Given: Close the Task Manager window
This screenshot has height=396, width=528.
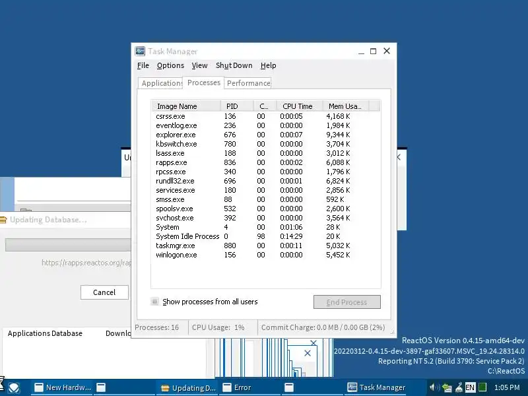Looking at the screenshot, I should point(387,51).
